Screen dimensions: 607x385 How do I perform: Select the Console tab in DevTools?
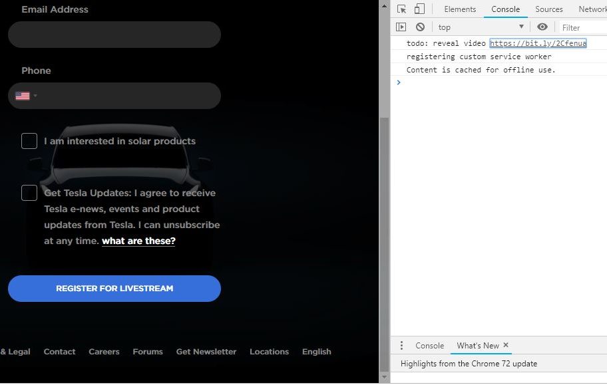(x=505, y=9)
